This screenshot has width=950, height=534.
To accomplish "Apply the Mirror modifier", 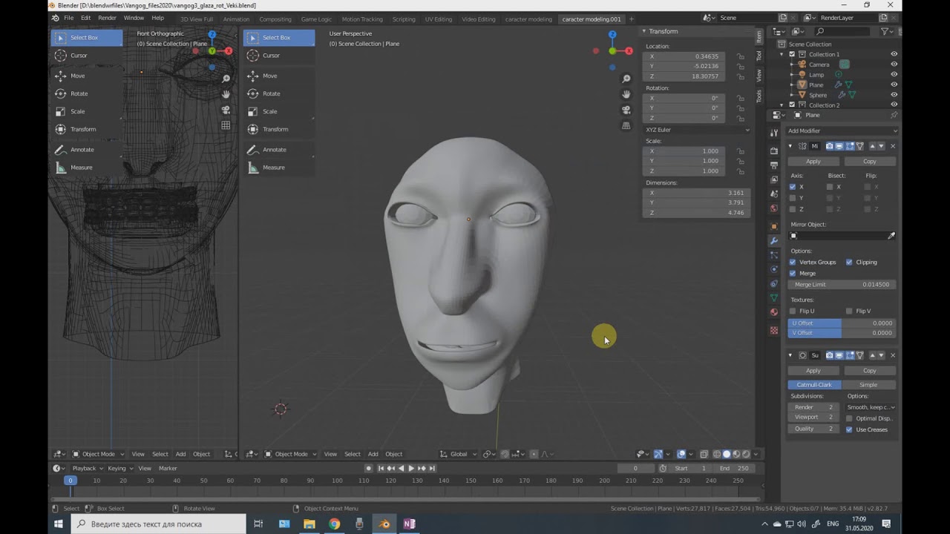I will (813, 161).
